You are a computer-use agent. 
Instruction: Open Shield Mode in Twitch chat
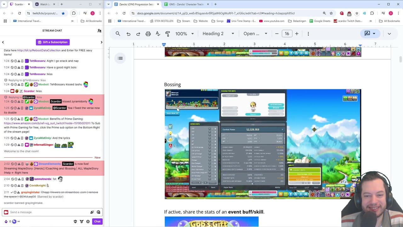point(75,221)
